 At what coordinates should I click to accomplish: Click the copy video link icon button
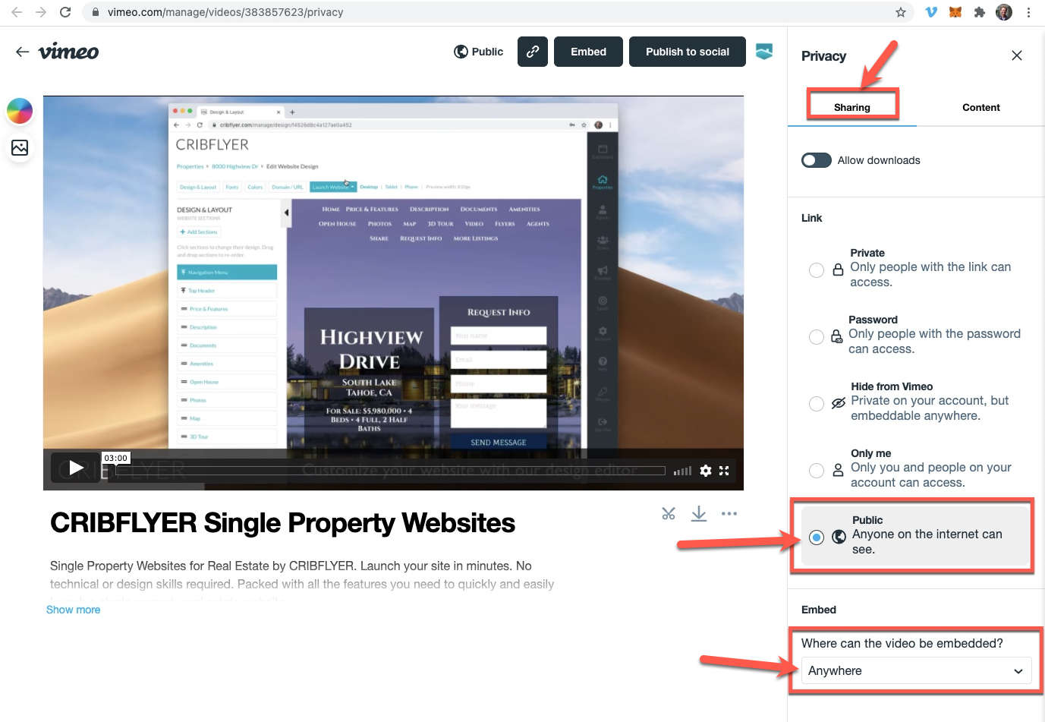[x=533, y=52]
